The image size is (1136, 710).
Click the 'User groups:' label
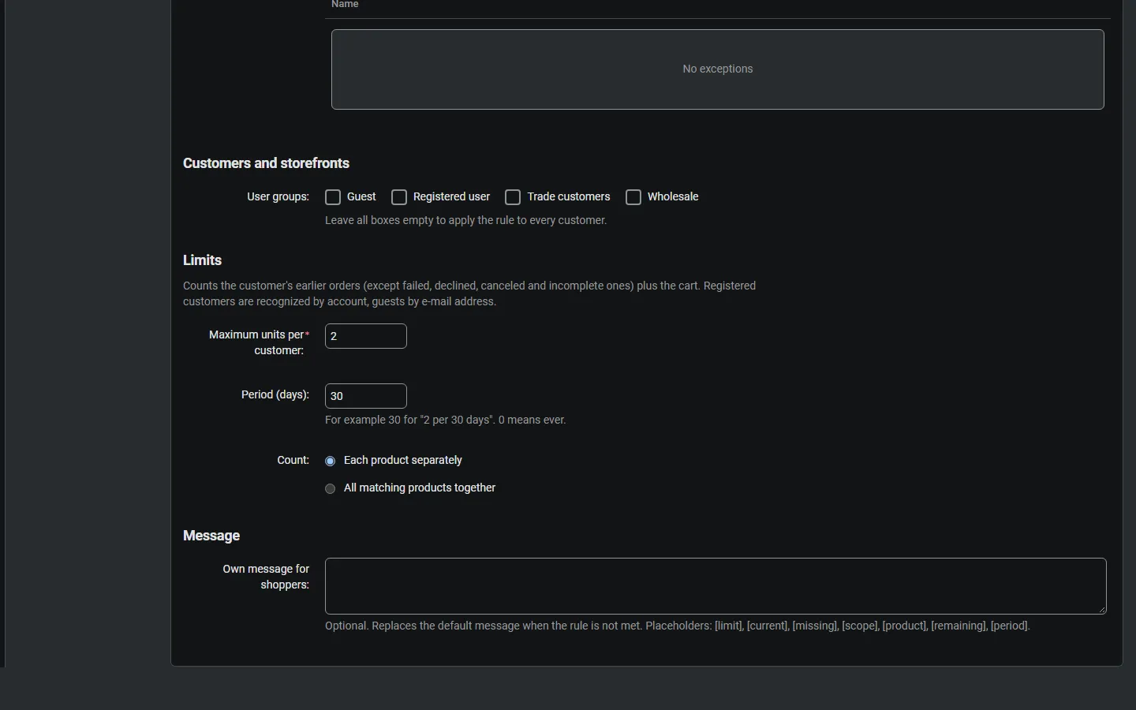click(x=278, y=196)
